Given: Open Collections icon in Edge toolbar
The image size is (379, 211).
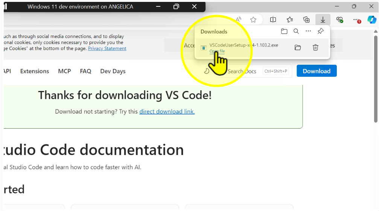Looking at the screenshot, I should tap(306, 20).
